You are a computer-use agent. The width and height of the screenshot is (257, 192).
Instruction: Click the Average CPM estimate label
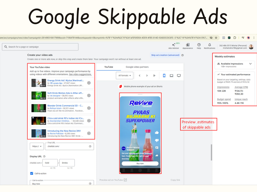[x=241, y=87]
